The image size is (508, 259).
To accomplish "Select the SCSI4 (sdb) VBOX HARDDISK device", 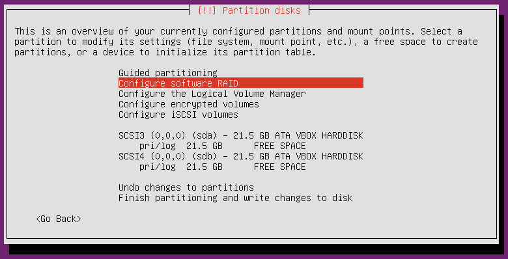I will click(x=241, y=156).
